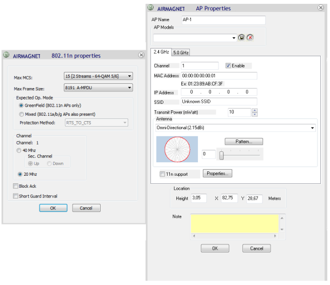The height and width of the screenshot is (285, 330).
Task: Click the AirMagnet logo in the 802.11n properties window
Action: click(x=6, y=55)
